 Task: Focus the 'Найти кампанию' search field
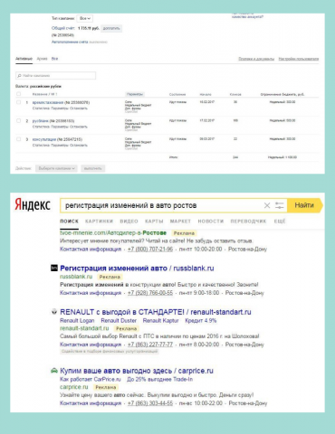[55, 75]
